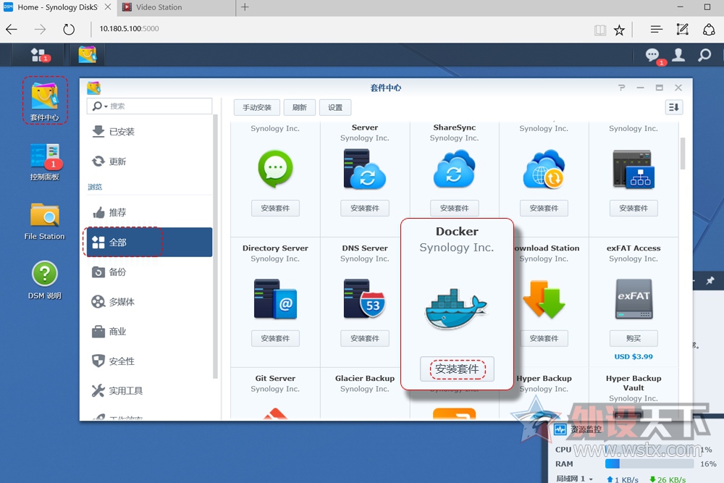Select the 已安装 sidebar item
This screenshot has height=483, width=724.
coord(149,132)
